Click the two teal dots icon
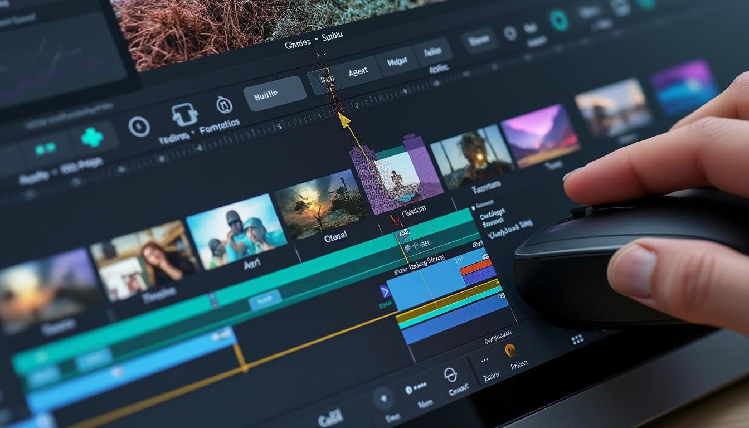The width and height of the screenshot is (749, 428). click(x=45, y=148)
